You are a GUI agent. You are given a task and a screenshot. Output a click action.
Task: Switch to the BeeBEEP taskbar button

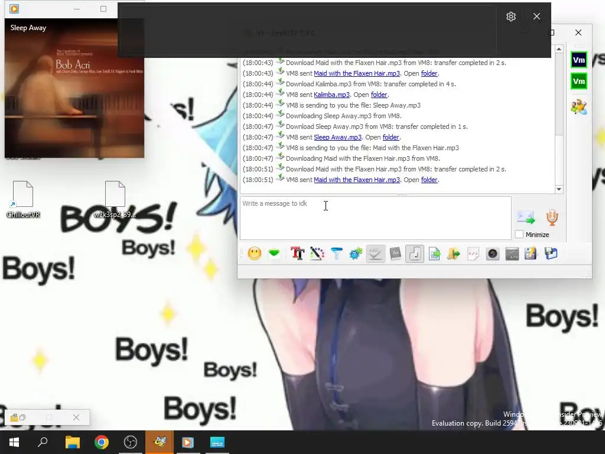160,442
